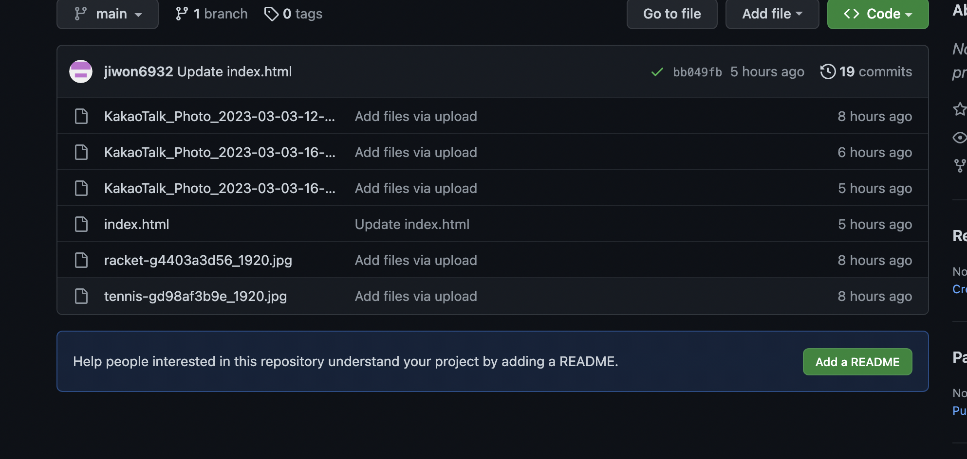Open the index.html file
This screenshot has width=967, height=459.
(x=137, y=224)
